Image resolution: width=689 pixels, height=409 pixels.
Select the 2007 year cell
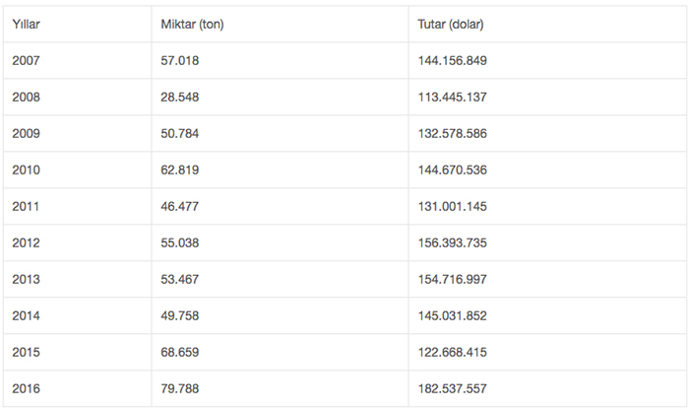[27, 60]
